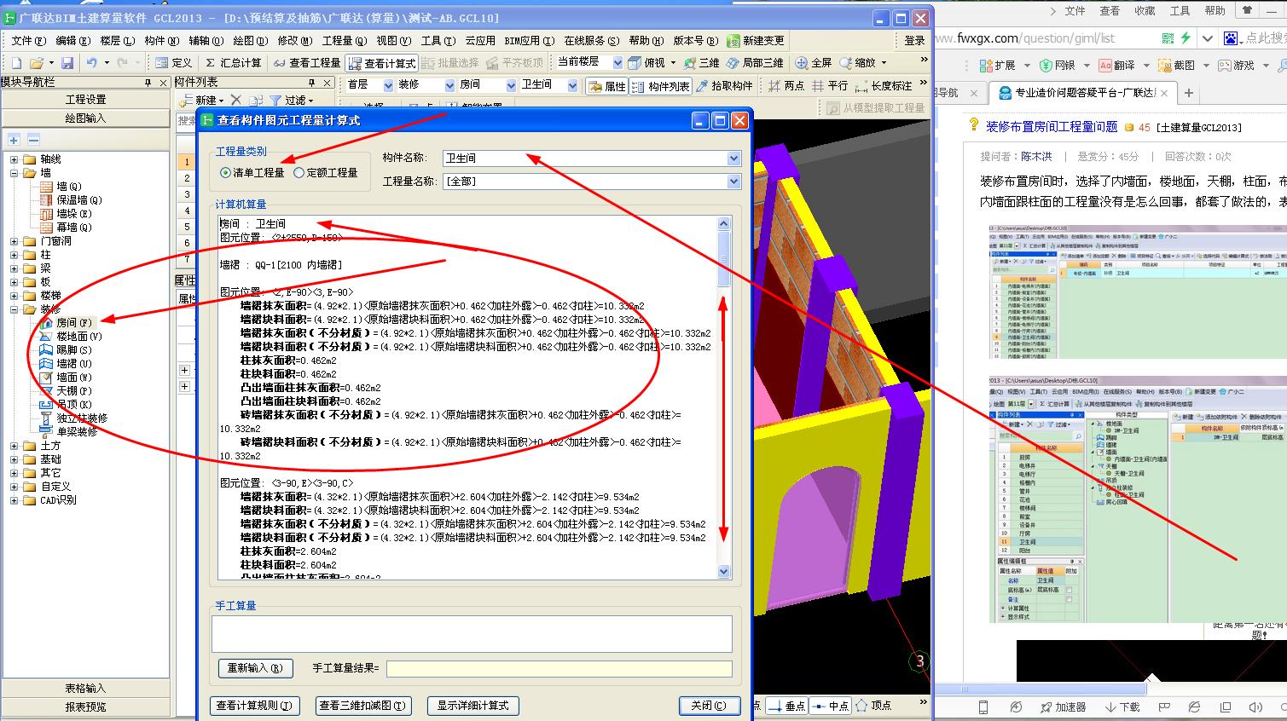Click the 拾取构件 picker tool
Image resolution: width=1287 pixels, height=721 pixels.
(725, 85)
